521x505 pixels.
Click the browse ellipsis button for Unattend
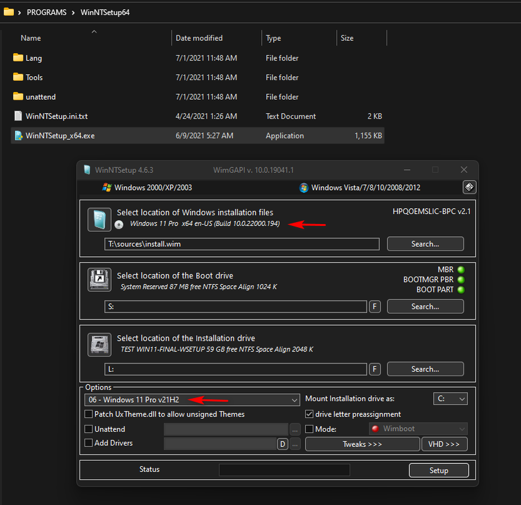[295, 429]
